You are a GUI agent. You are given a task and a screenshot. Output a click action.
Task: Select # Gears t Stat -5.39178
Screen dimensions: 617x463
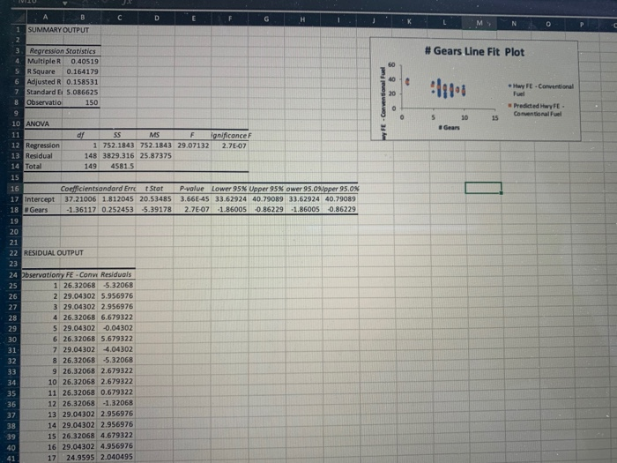(157, 210)
